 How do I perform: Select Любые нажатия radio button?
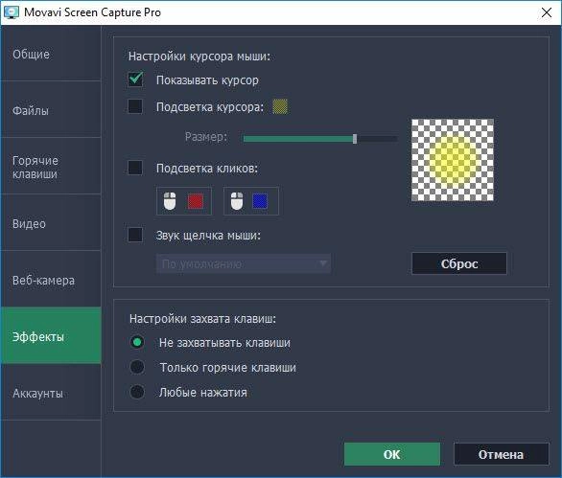coord(137,392)
